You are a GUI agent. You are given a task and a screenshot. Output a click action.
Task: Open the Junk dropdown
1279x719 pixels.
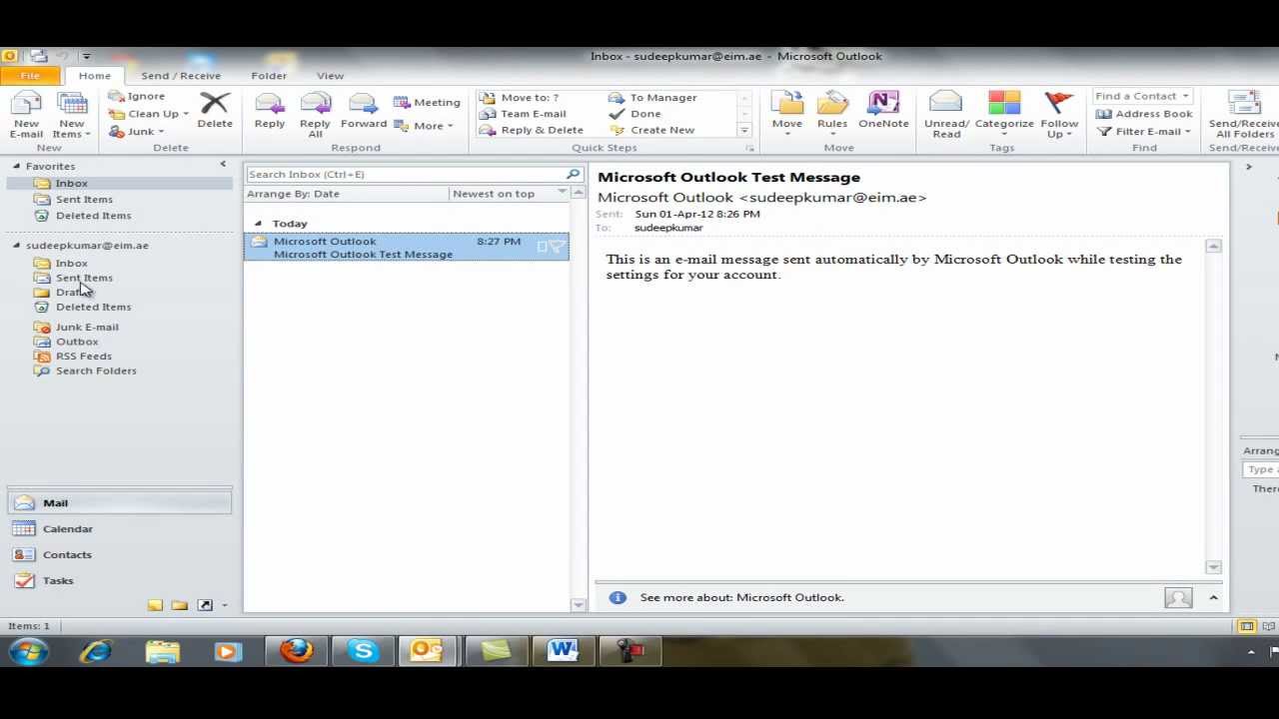pos(136,132)
